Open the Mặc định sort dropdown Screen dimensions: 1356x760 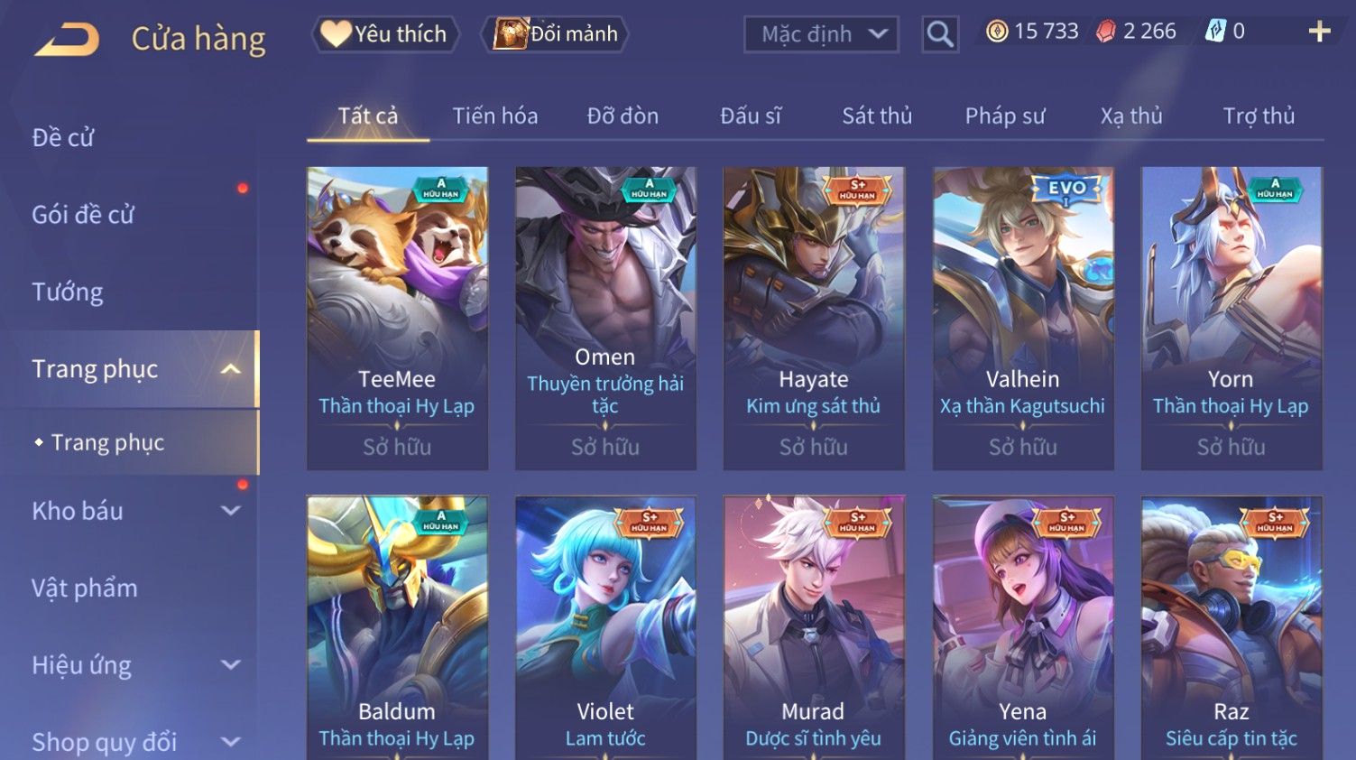(821, 34)
